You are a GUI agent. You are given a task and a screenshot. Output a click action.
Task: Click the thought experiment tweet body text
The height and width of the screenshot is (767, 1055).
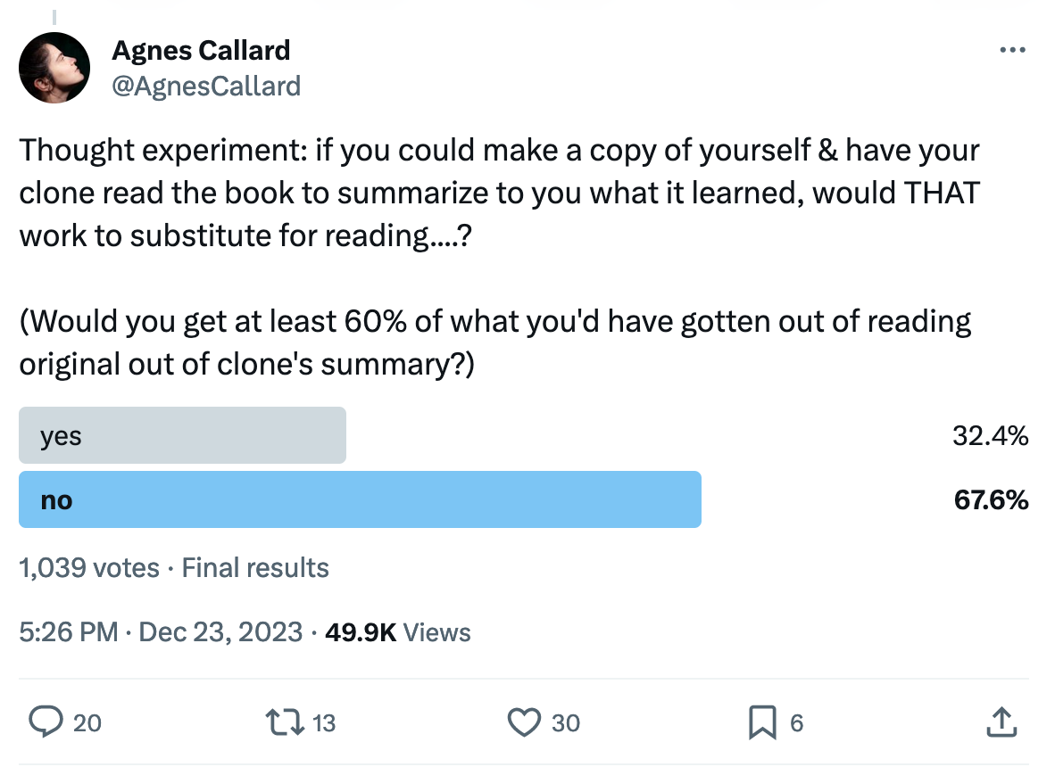(500, 193)
